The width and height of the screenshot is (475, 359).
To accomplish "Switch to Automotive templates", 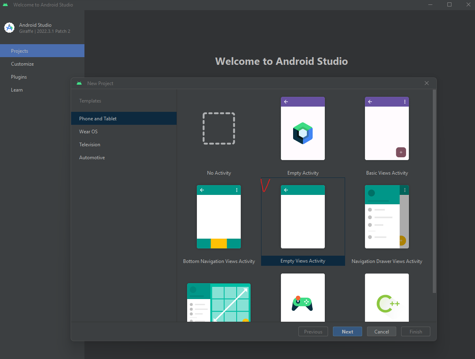I will (x=123, y=158).
